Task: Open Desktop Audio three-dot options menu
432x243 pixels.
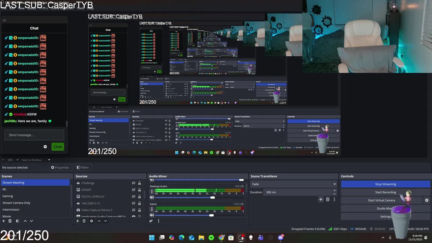Action: click(x=152, y=191)
